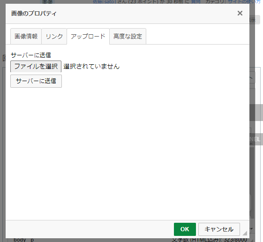The image size is (263, 242).
Task: Switch to the 画像情報 tab
Action: click(26, 36)
